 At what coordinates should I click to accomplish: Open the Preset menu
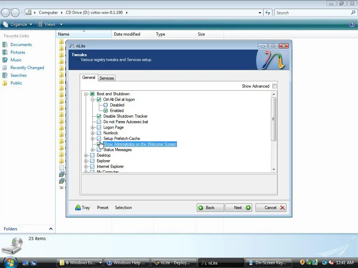tap(103, 208)
